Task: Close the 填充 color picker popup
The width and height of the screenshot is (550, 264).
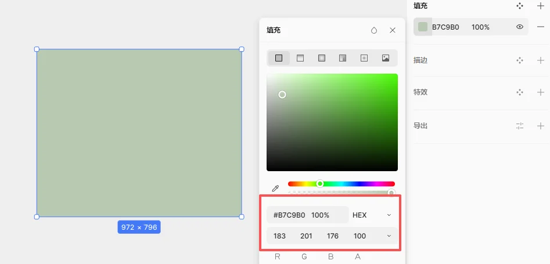Action: (x=393, y=30)
